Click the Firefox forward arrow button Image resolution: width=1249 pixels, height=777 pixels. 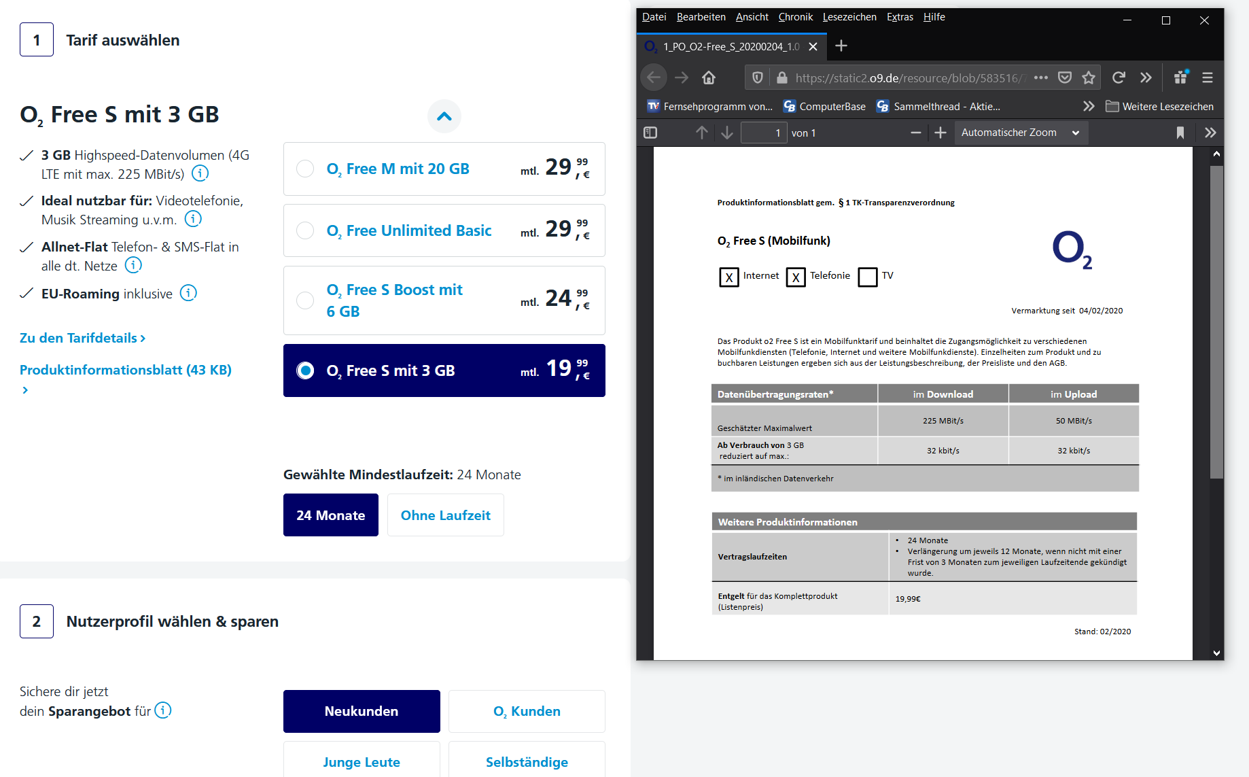point(682,77)
